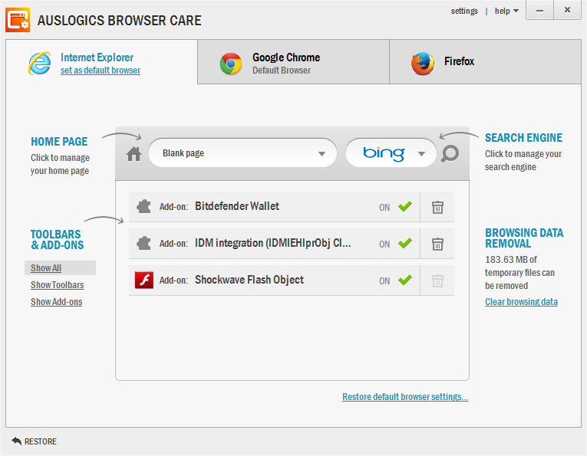Click set as default browser link
Viewport: 587px width, 456px height.
[x=101, y=71]
